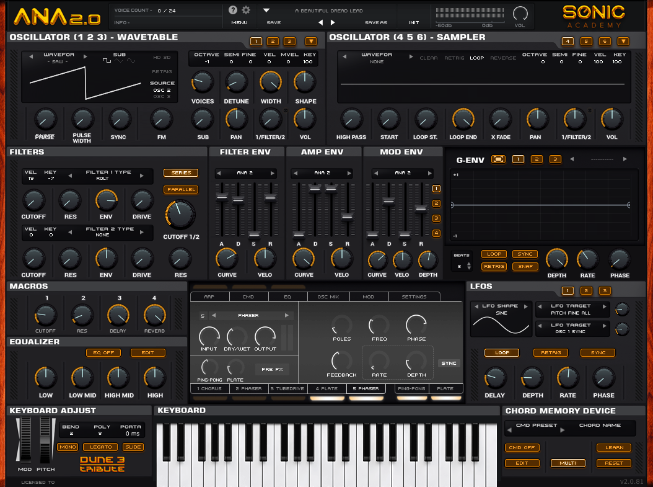Expand sampler oscillator section dropdown arrow
653x487 pixels.
tap(623, 42)
